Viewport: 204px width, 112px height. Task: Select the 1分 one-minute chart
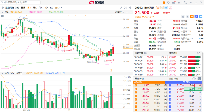(46, 8)
